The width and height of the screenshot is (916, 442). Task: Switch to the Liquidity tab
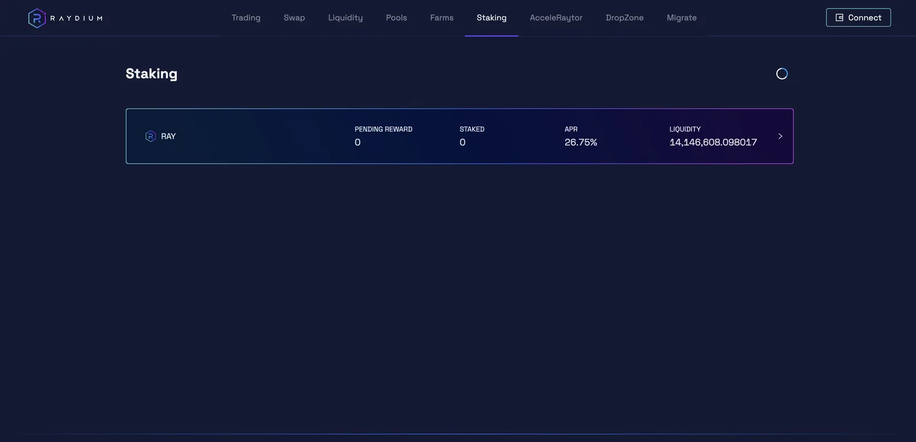[345, 18]
